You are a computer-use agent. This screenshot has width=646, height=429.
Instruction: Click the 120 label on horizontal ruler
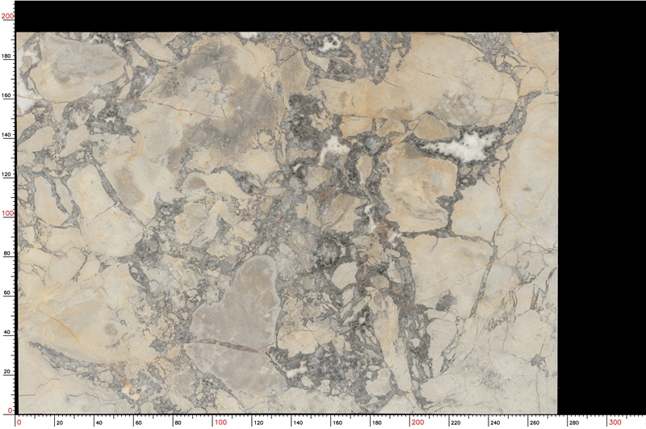[x=258, y=423]
